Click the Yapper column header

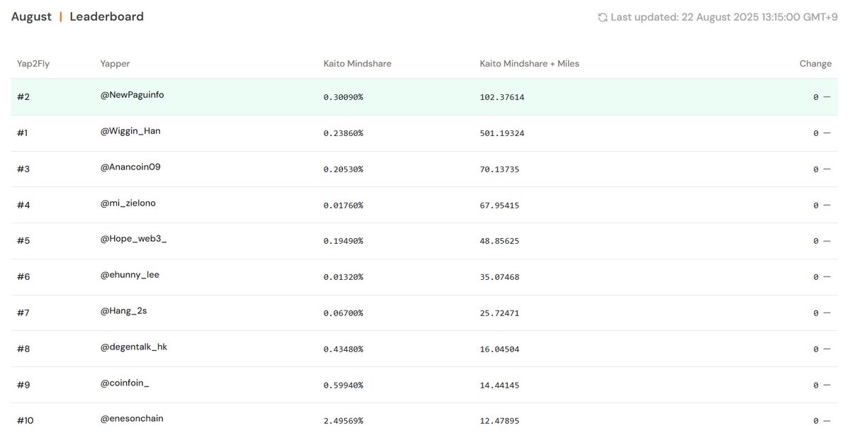tap(115, 64)
